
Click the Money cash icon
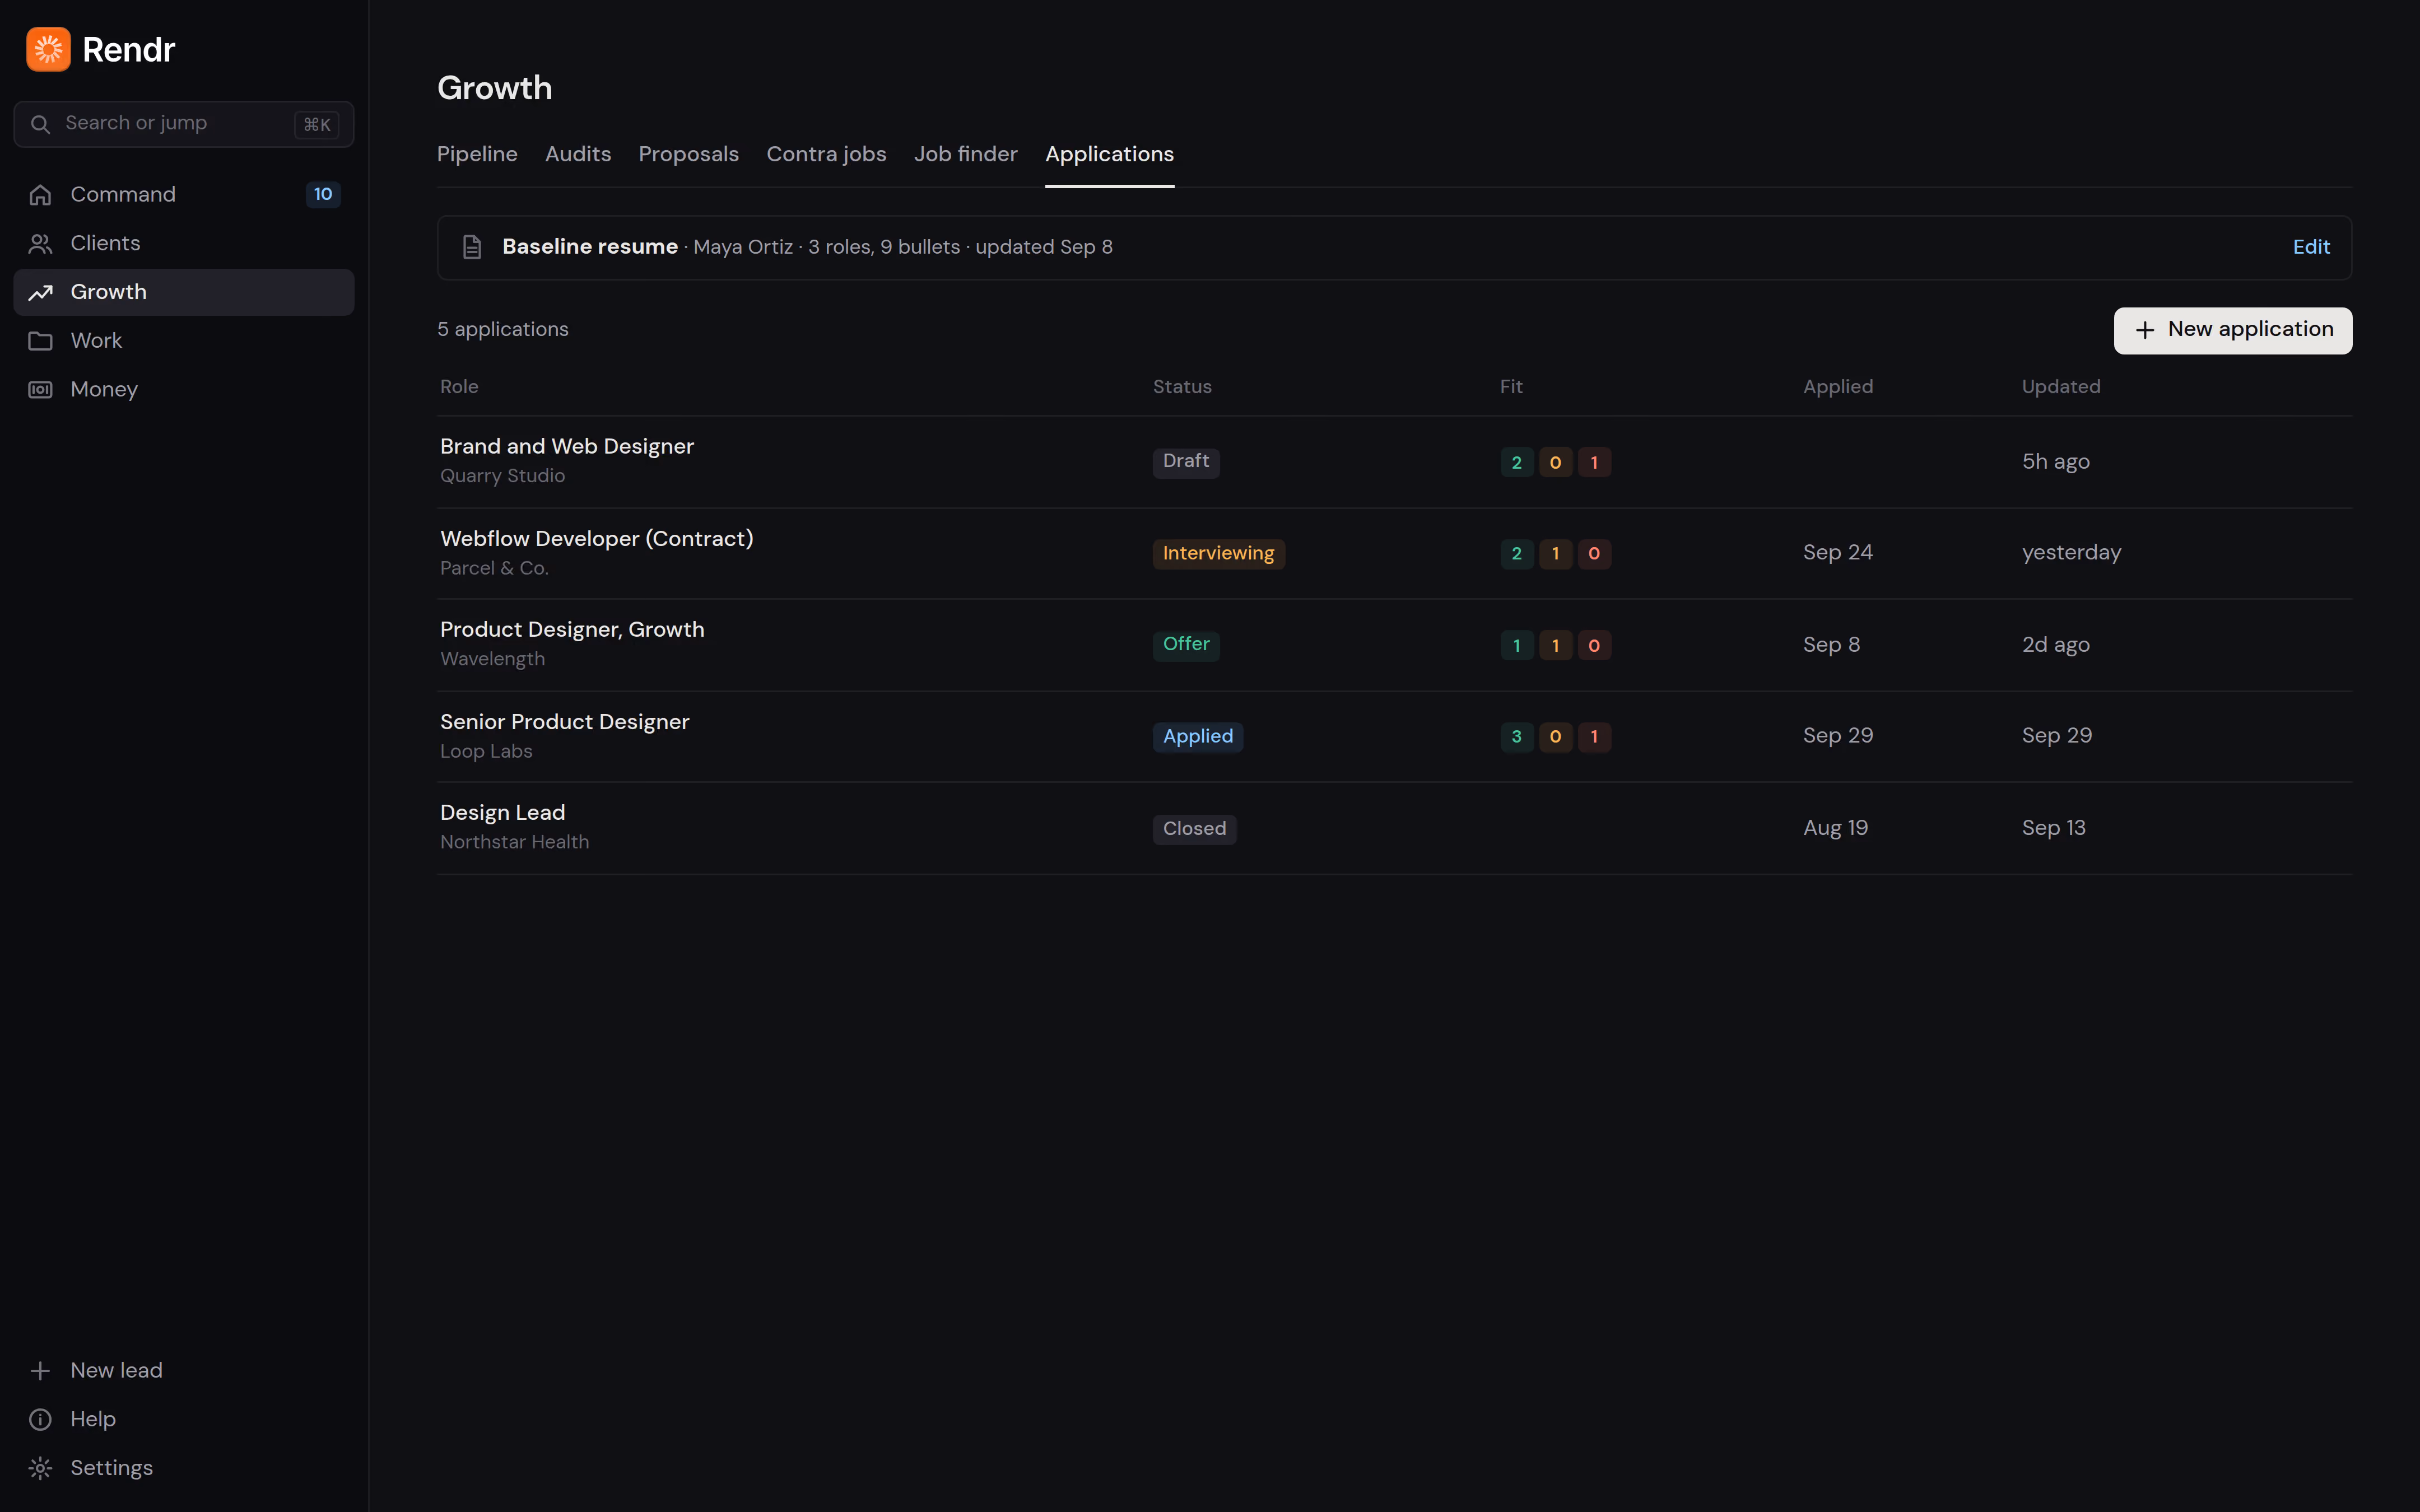pos(40,390)
